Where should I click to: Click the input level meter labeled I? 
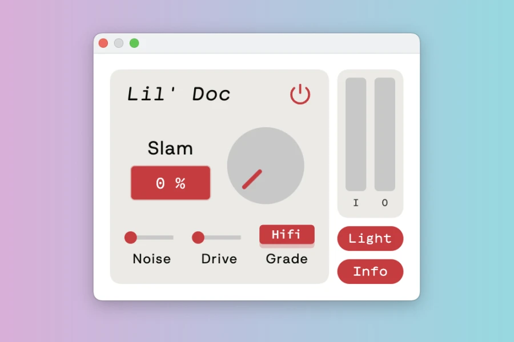(x=356, y=134)
